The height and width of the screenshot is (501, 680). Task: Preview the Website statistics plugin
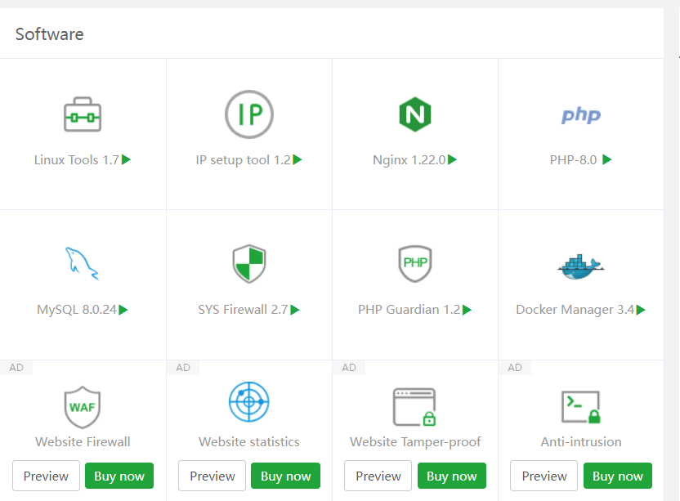tap(212, 476)
